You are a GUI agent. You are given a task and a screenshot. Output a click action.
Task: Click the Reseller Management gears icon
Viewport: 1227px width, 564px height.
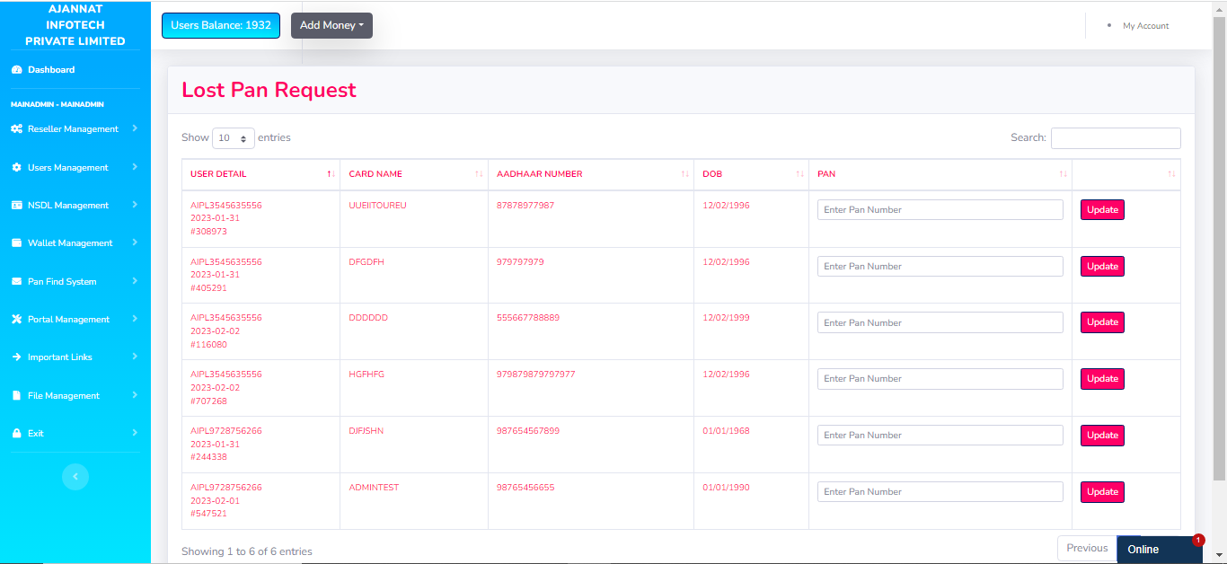click(x=16, y=129)
